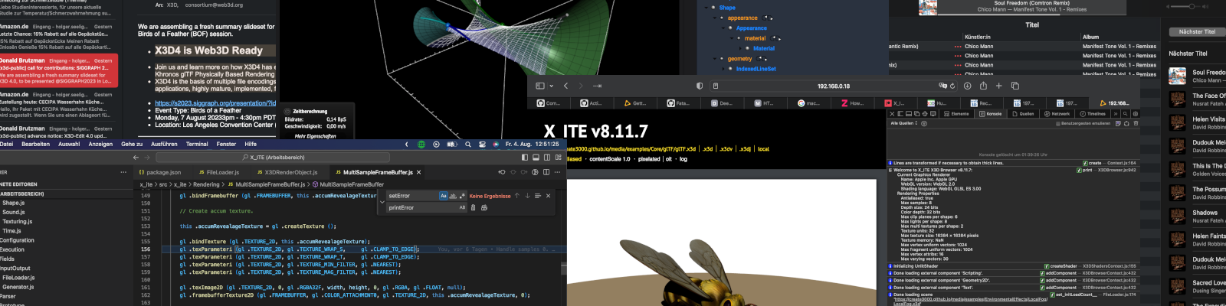This screenshot has width=1226, height=306.
Task: Click the Safari address bar showing 192.168.0.18
Action: pos(833,86)
